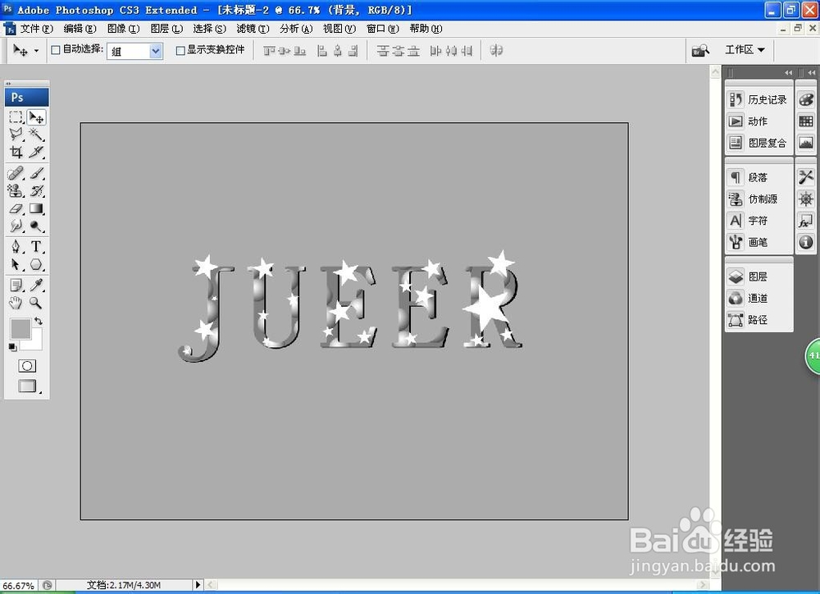Select the Rectangular Marquee tool
This screenshot has height=594, width=820.
pos(16,117)
